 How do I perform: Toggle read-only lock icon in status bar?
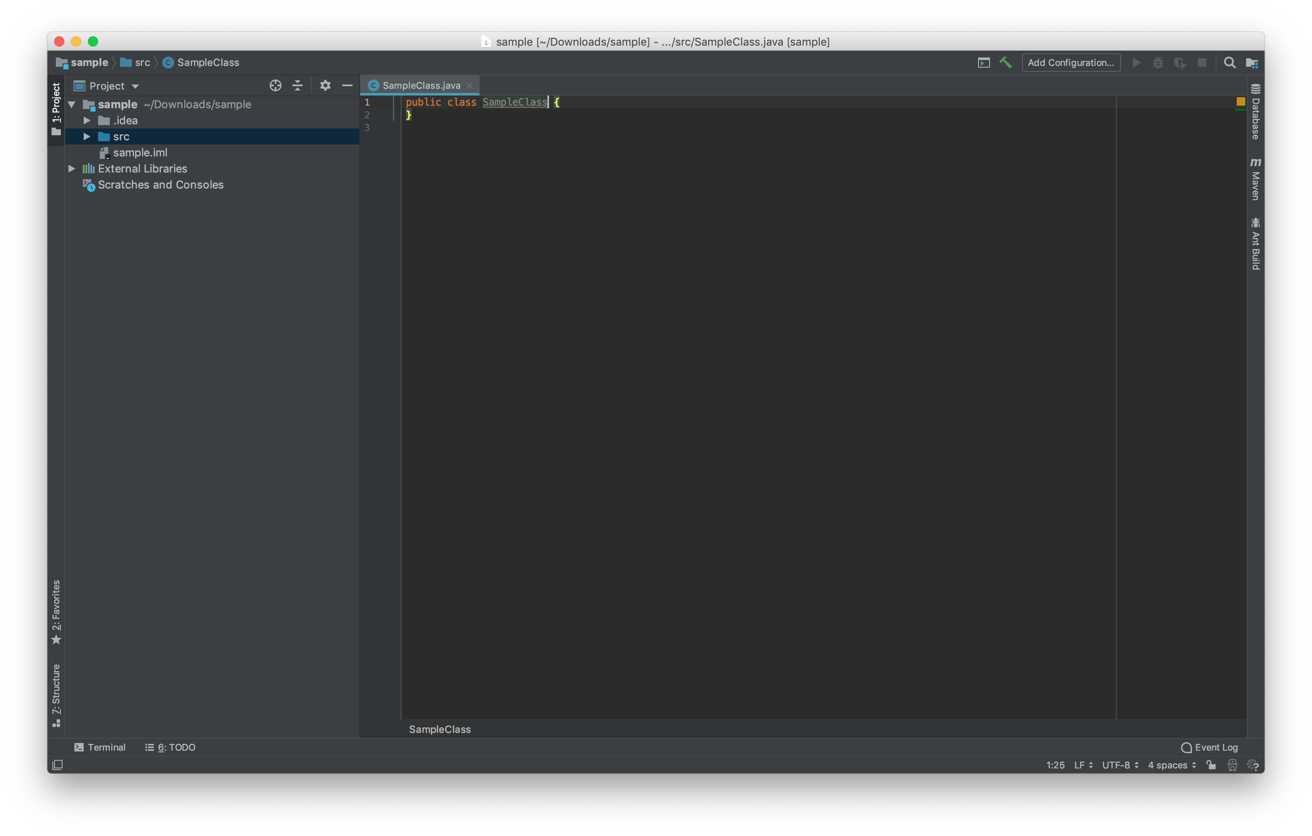click(1211, 765)
